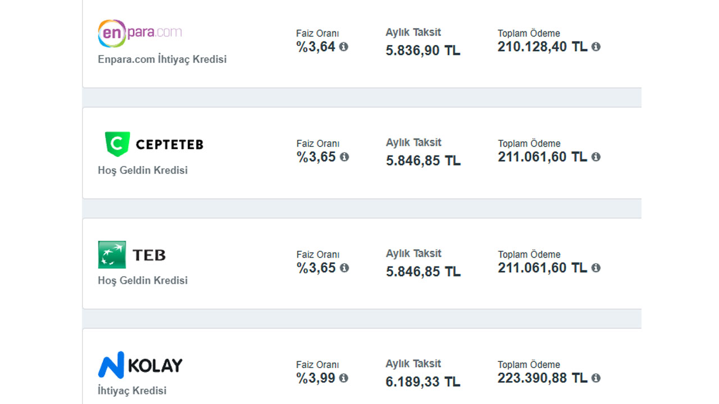Show info for TEB total 211.061,60 TL
Screen dimensions: 719x404
(596, 268)
